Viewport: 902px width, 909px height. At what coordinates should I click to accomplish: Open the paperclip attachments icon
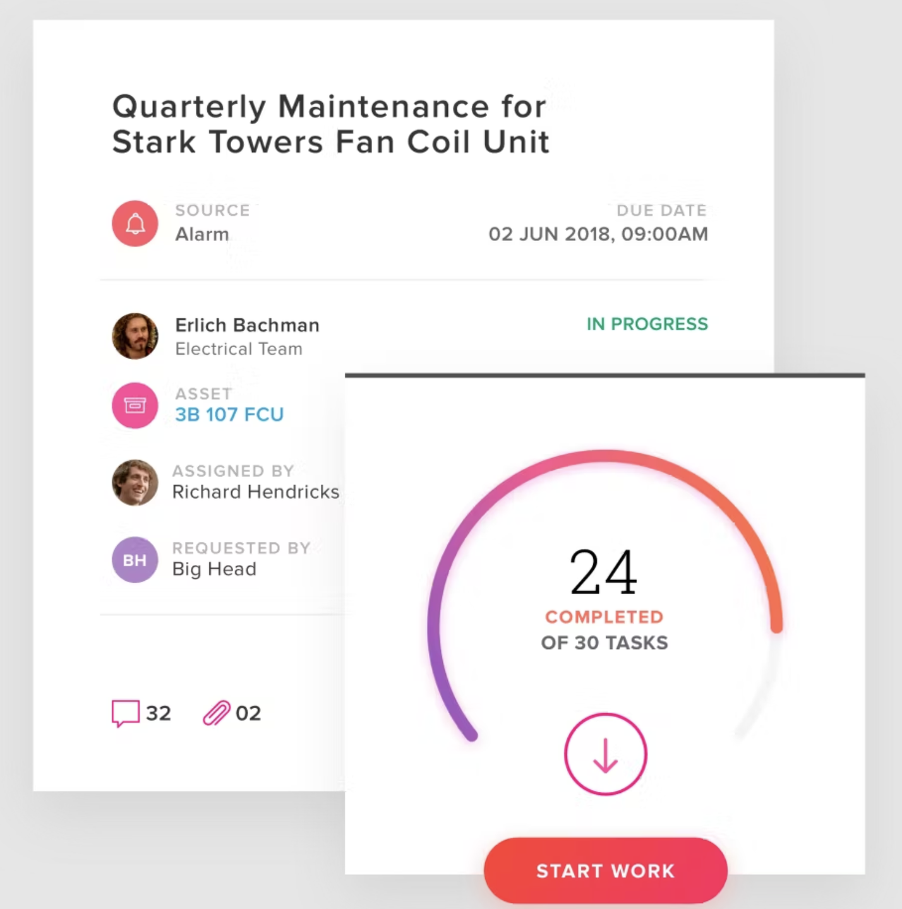(216, 713)
